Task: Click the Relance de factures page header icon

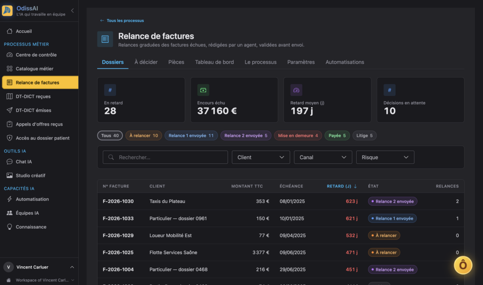Action: (105, 39)
